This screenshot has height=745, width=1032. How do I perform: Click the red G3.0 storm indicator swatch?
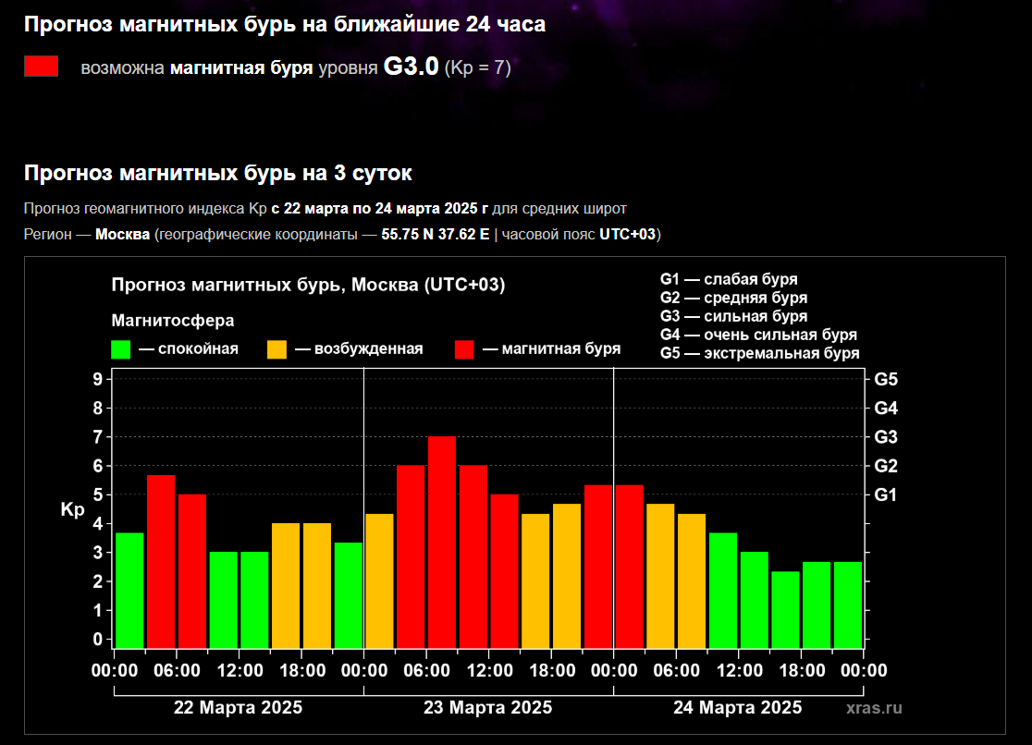[x=41, y=67]
